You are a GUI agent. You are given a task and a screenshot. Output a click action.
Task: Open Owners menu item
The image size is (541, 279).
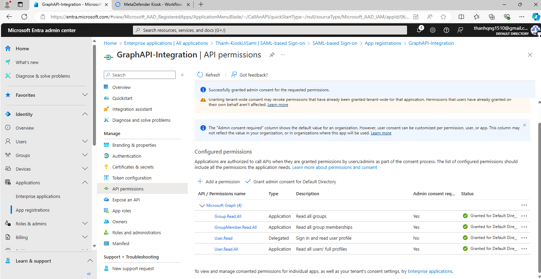[120, 222]
